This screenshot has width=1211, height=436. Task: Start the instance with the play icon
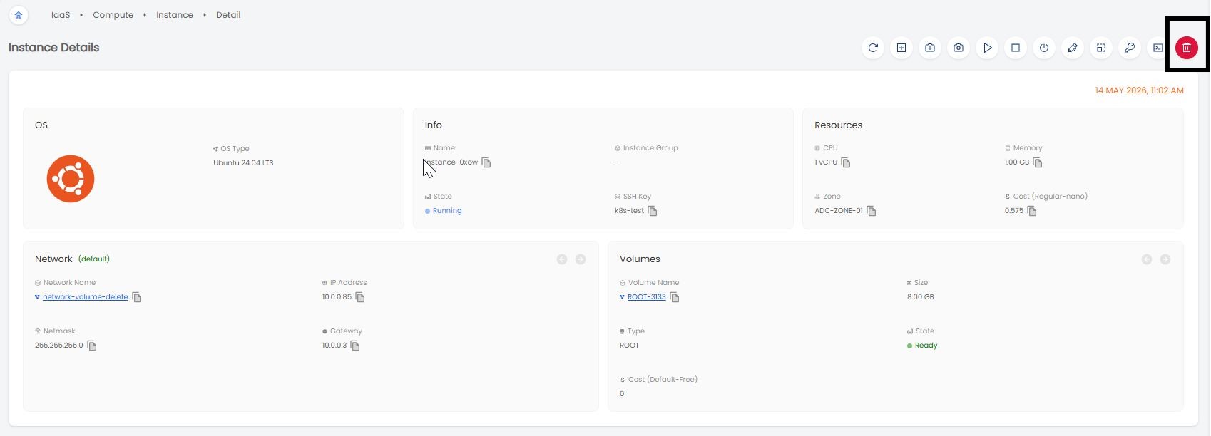[x=987, y=48]
